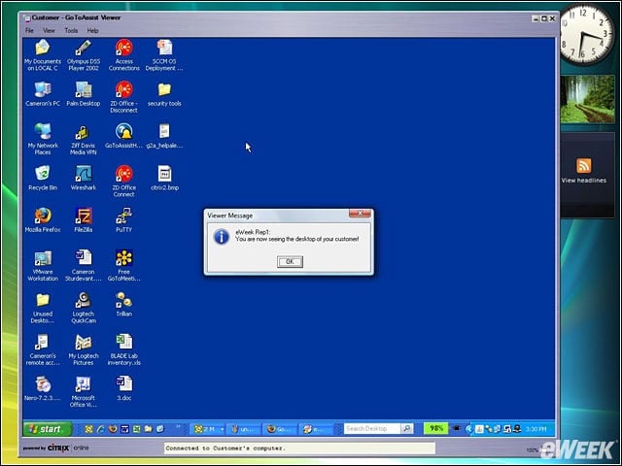The height and width of the screenshot is (466, 622).
Task: Click the View headlines RSS gadget
Action: click(583, 171)
